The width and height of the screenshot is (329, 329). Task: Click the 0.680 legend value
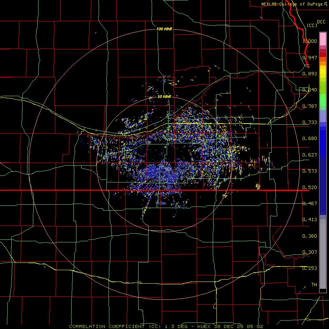(310, 139)
